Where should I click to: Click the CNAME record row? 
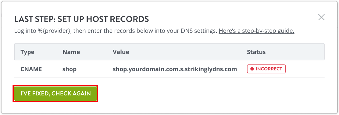coord(169,69)
